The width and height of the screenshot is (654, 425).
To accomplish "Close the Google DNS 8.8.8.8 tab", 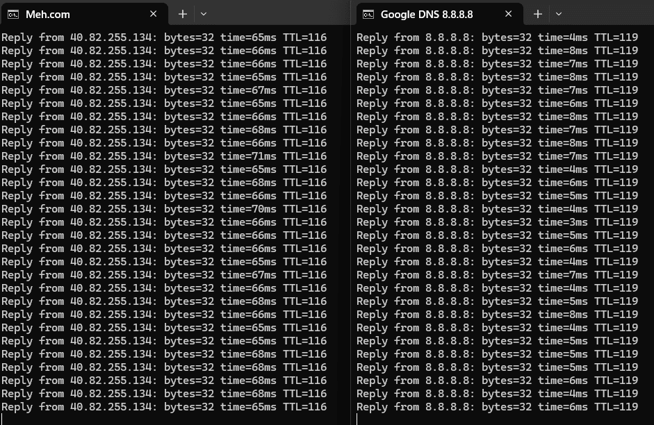I will [508, 14].
